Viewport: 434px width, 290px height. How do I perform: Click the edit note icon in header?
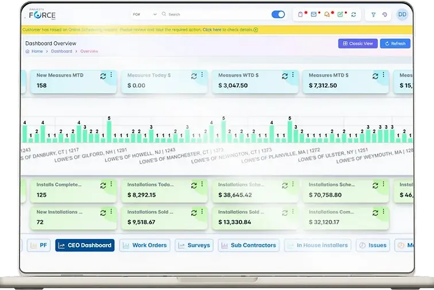[340, 14]
